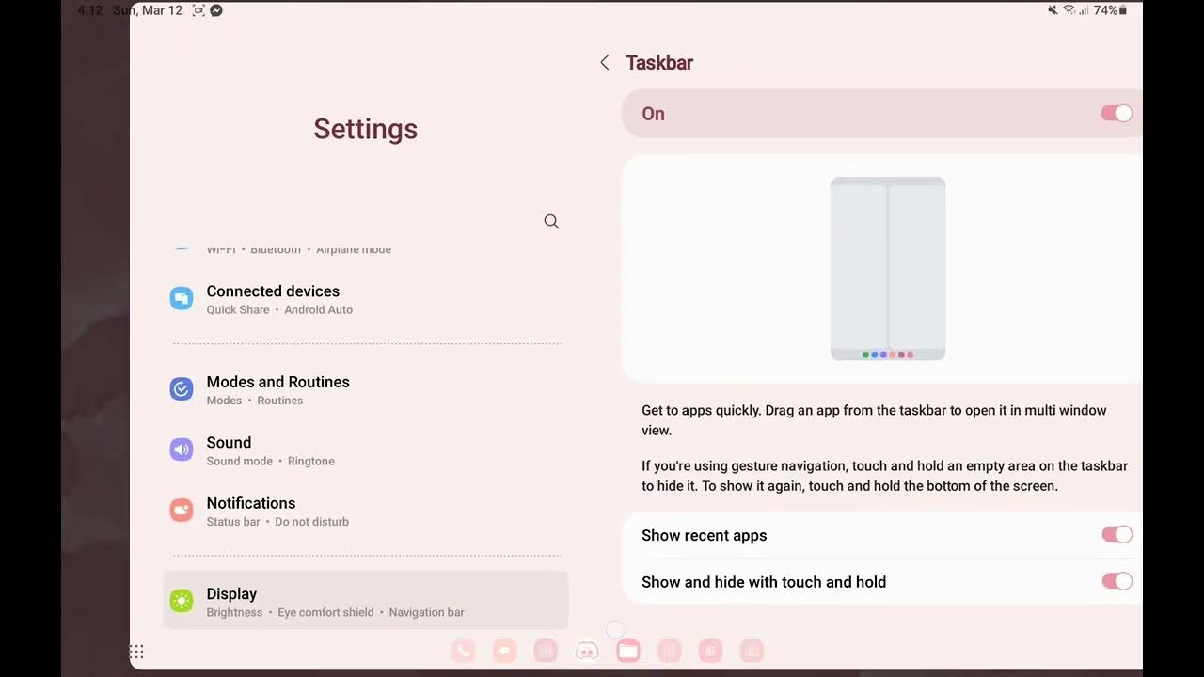This screenshot has width=1204, height=677.
Task: Disable Show and hide with touch and hold
Action: point(1117,582)
